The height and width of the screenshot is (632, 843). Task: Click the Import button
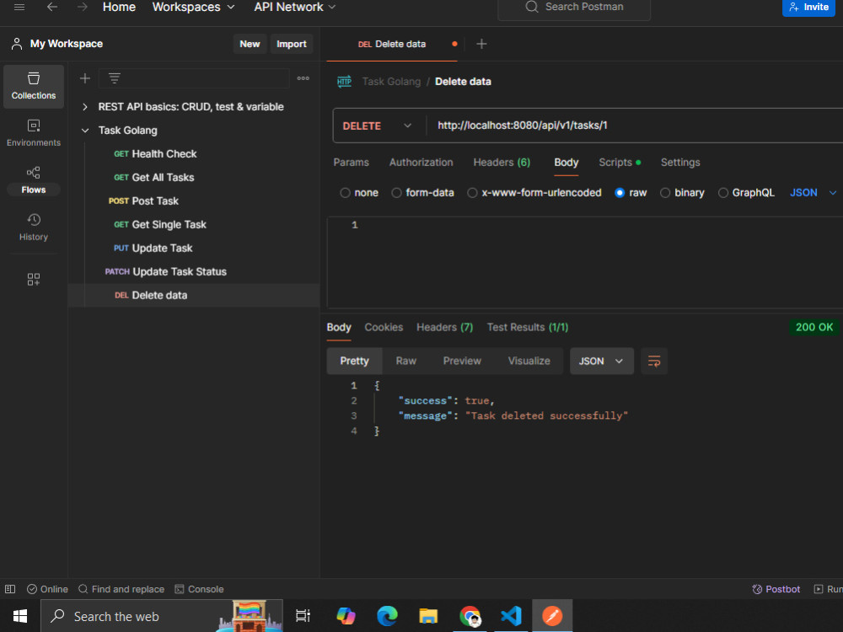292,44
